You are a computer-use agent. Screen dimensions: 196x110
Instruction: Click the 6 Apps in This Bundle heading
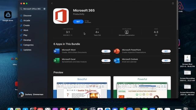(67, 44)
